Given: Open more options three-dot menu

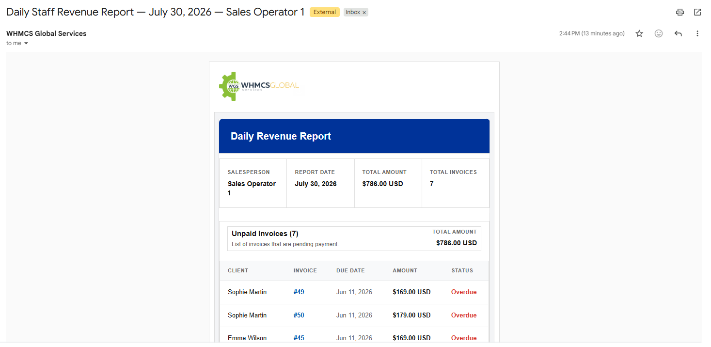Looking at the screenshot, I should (x=697, y=33).
